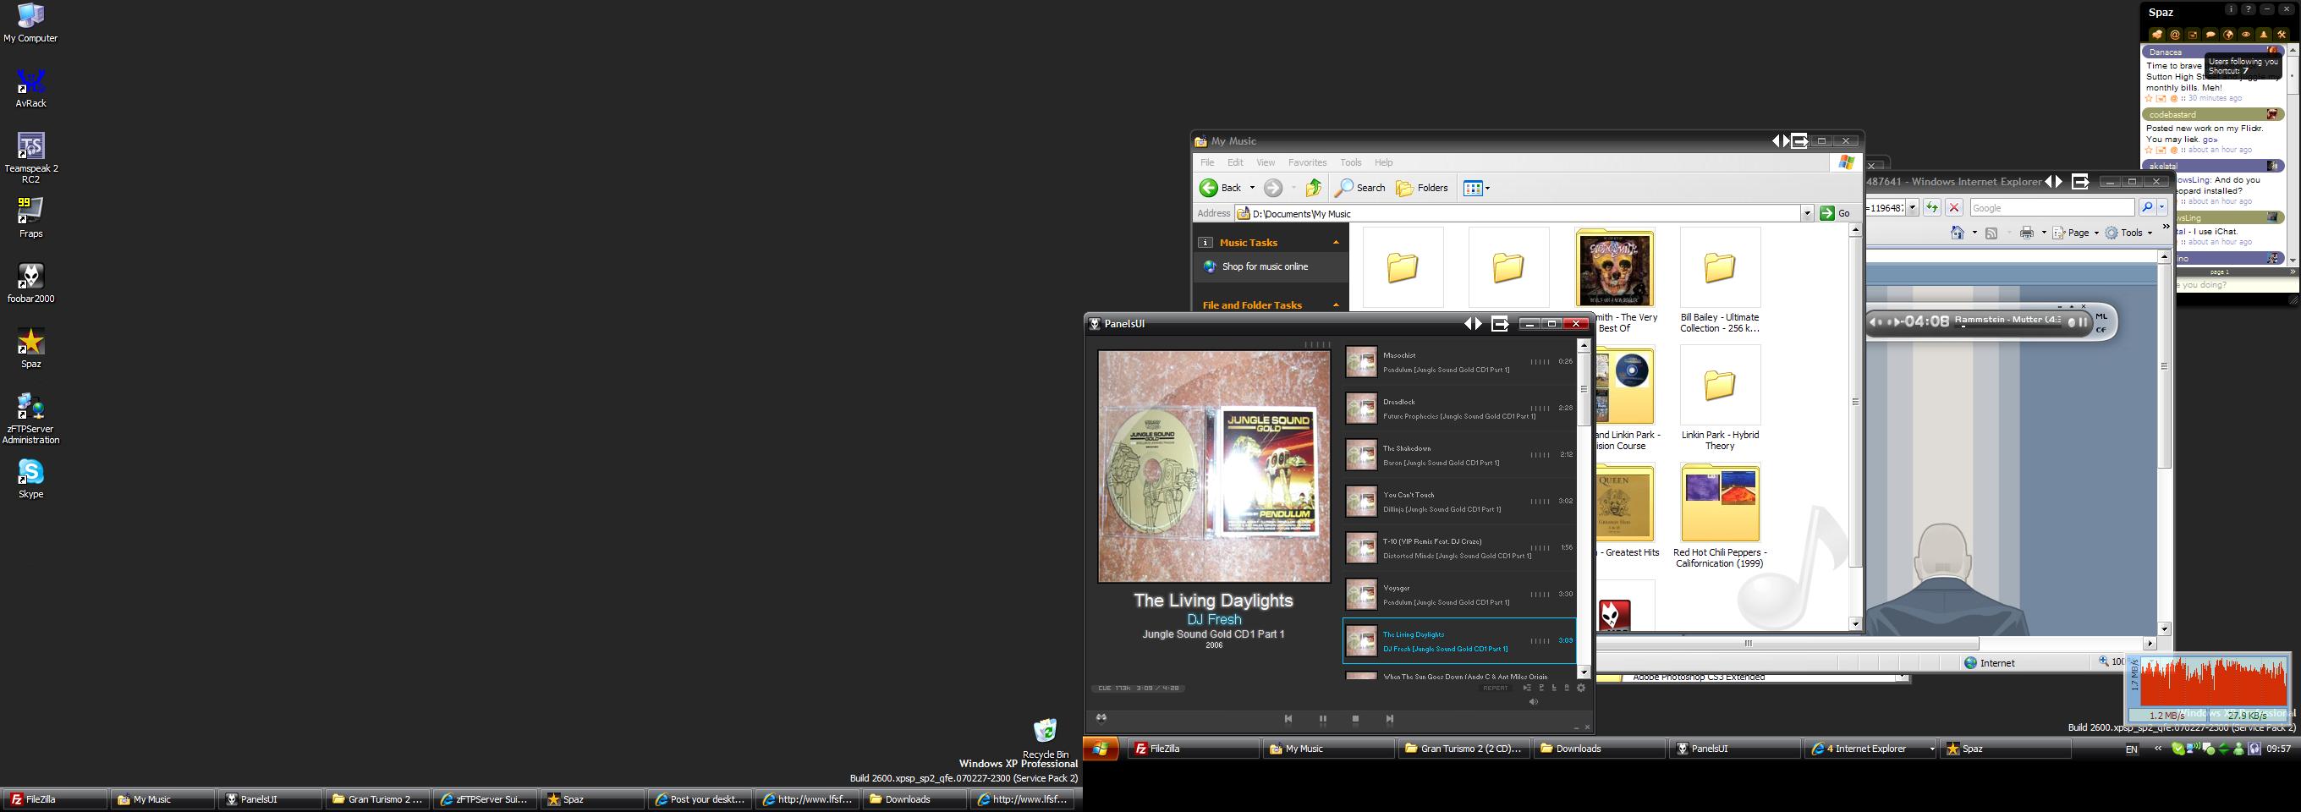This screenshot has height=812, width=2301.
Task: Collapse the Music Tasks section
Action: click(1337, 243)
